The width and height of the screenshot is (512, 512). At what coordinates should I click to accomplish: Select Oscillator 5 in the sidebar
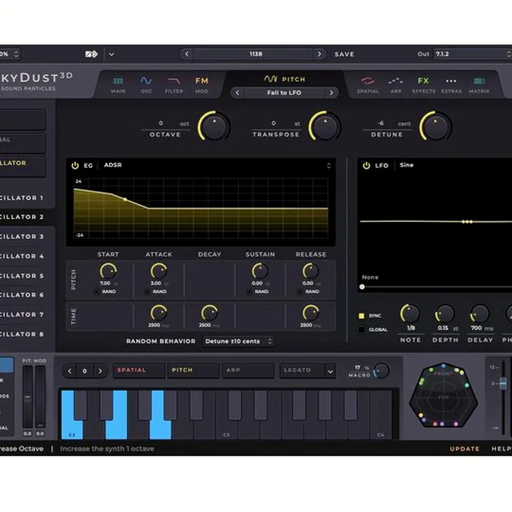pos(21,276)
